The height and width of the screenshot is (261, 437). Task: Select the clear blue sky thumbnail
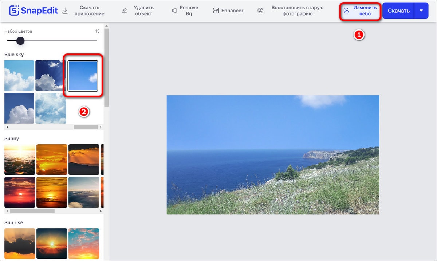click(83, 76)
